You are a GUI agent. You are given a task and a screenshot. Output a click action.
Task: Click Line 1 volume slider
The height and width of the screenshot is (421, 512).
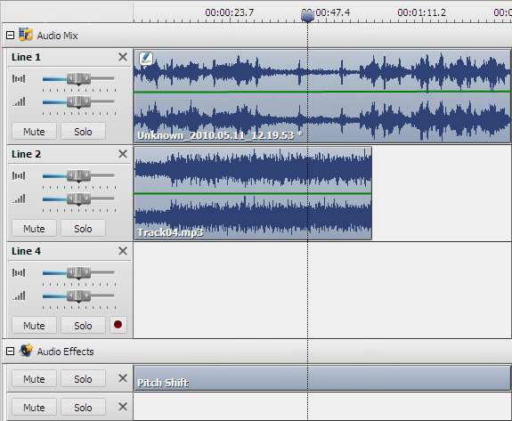(78, 101)
